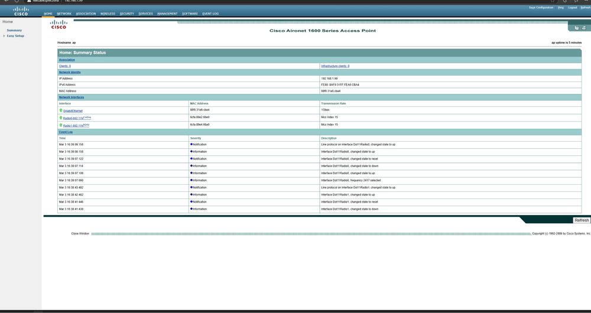
Task: Open the Radio0-802.11N 2.4GHz interface link
Action: [77, 118]
